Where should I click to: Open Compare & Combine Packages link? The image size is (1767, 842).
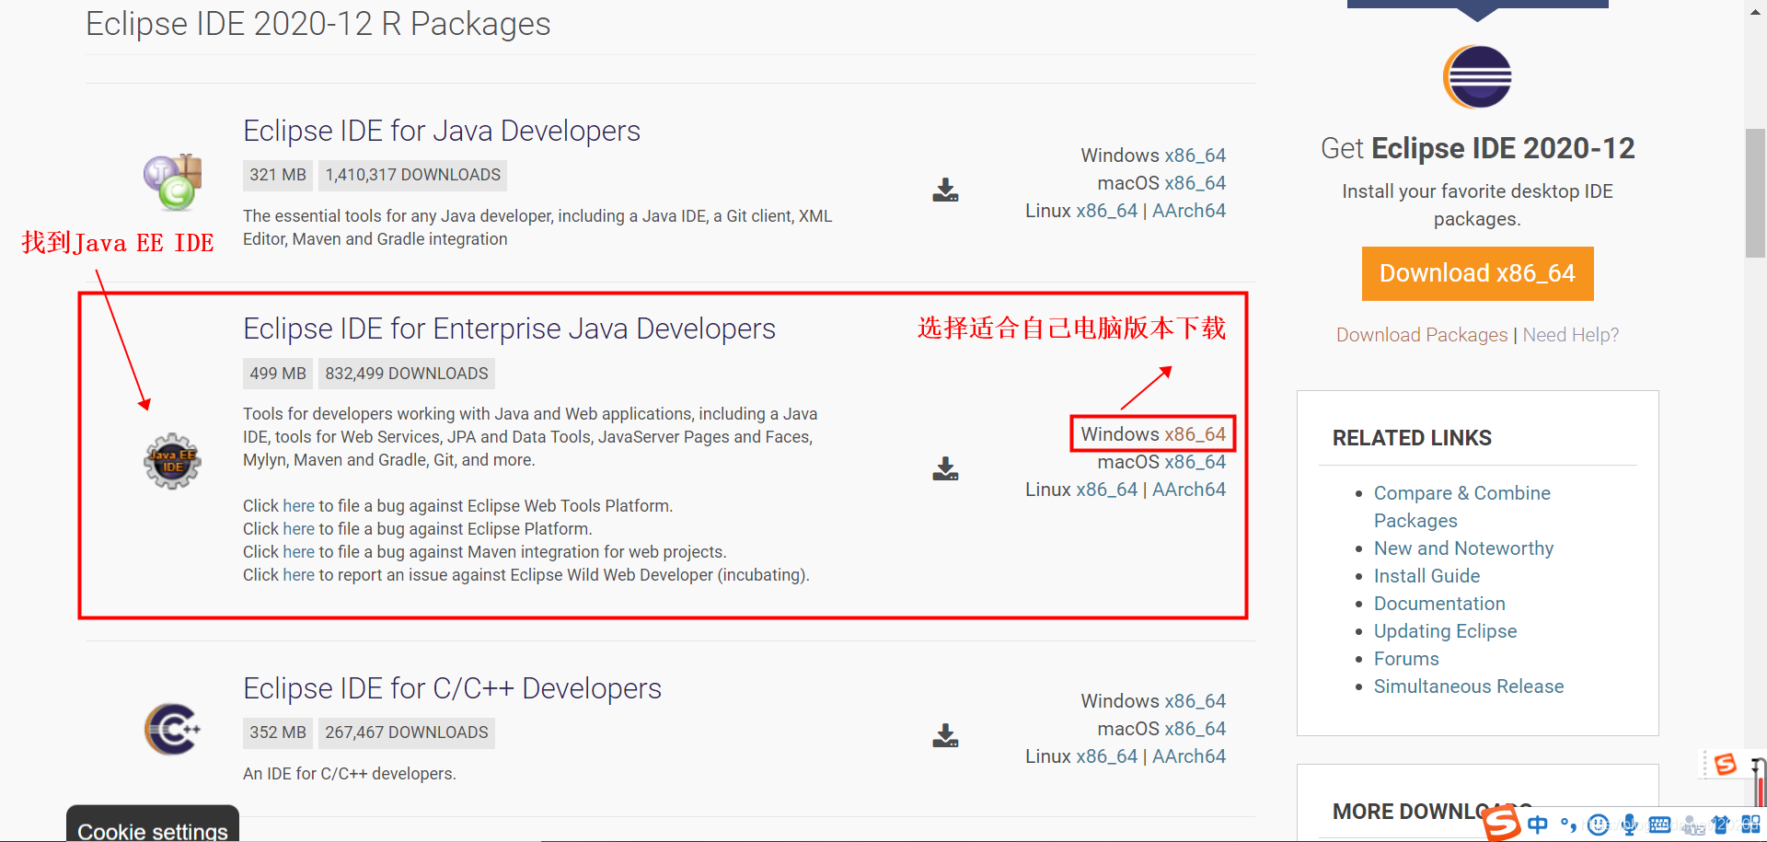(1461, 507)
